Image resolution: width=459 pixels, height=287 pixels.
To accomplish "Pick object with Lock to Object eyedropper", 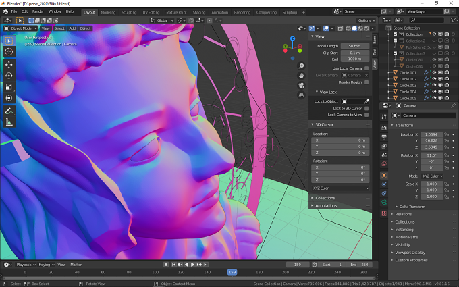I will coord(367,101).
